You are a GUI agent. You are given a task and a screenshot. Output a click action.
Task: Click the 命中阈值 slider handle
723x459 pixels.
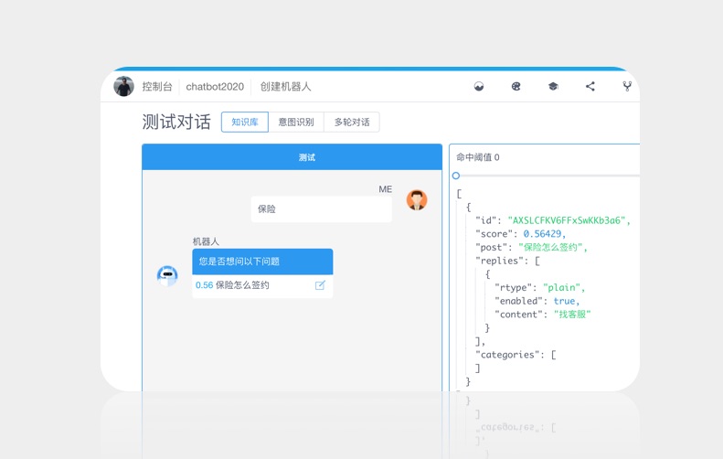click(456, 176)
